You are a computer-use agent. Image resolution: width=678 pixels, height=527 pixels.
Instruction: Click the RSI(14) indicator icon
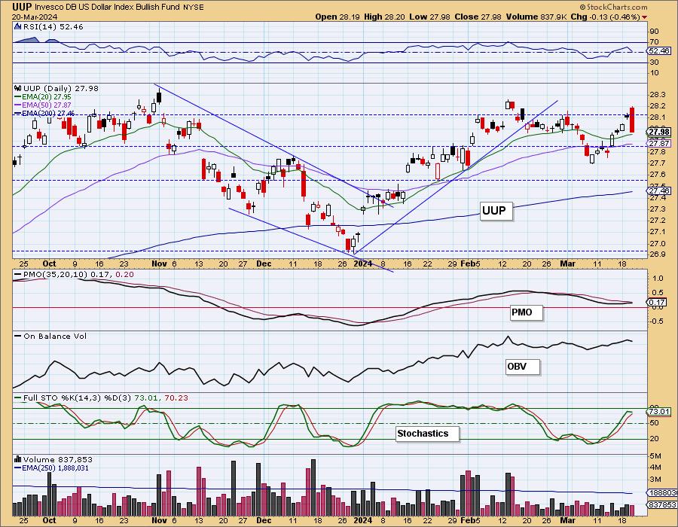(x=18, y=26)
